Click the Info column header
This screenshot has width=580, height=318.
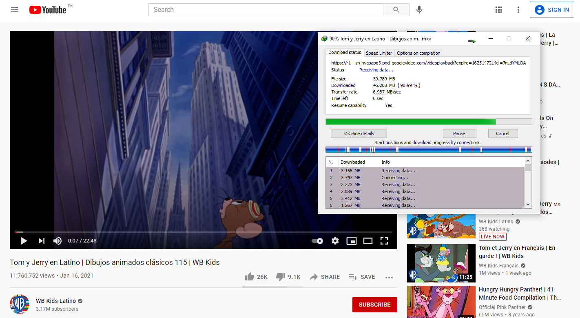[x=451, y=162]
